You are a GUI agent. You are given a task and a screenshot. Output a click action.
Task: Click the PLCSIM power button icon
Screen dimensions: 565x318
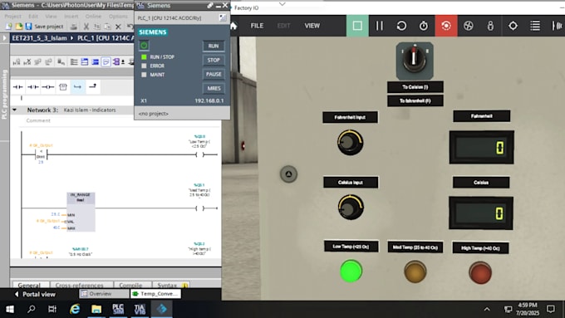click(144, 46)
